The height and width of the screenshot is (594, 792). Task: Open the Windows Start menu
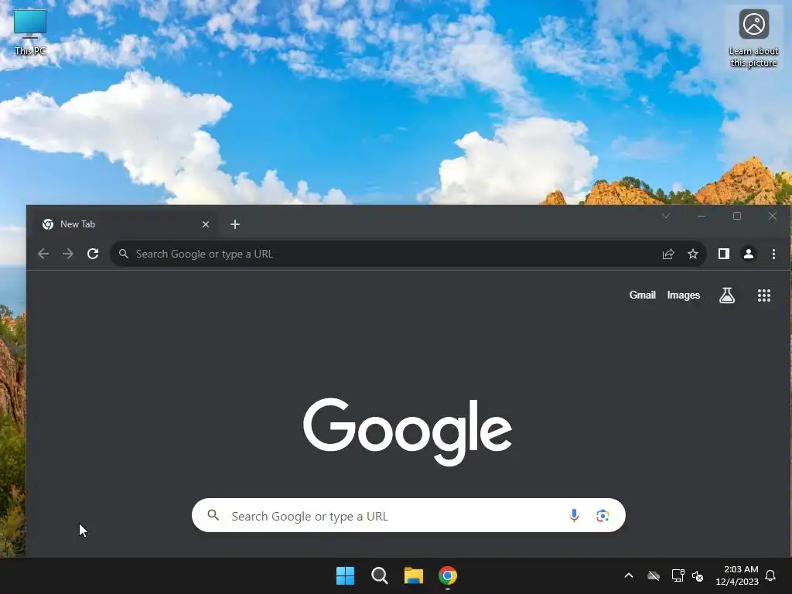[346, 575]
